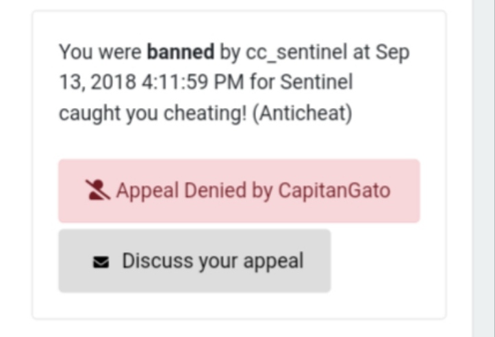
Task: Click the words You were at message start
Action: (100, 52)
